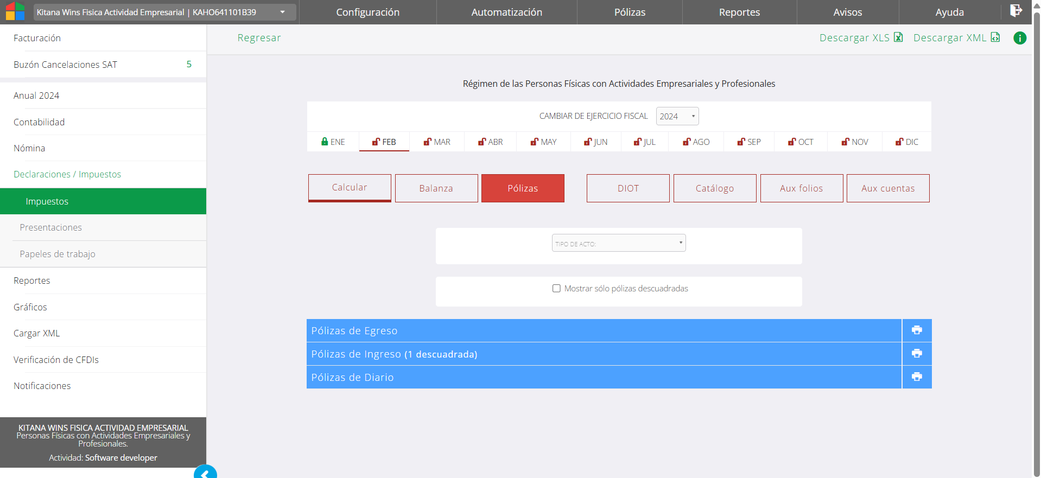Select the locked ENE month tab
1041x478 pixels.
333,142
